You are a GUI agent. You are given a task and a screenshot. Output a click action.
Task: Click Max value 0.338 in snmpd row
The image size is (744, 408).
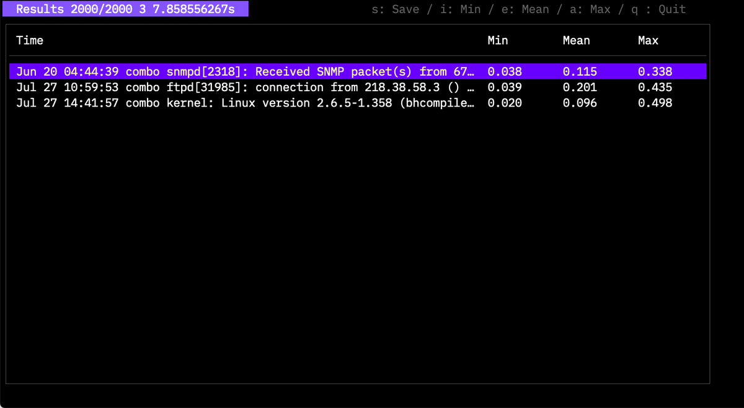[655, 71]
